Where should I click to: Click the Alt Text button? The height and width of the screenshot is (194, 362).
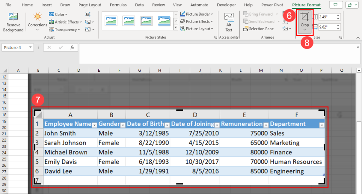(229, 22)
